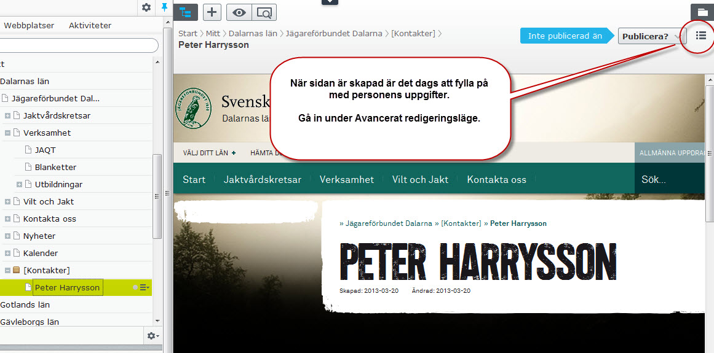Click the plus button to add content
714x353 pixels.
click(212, 12)
